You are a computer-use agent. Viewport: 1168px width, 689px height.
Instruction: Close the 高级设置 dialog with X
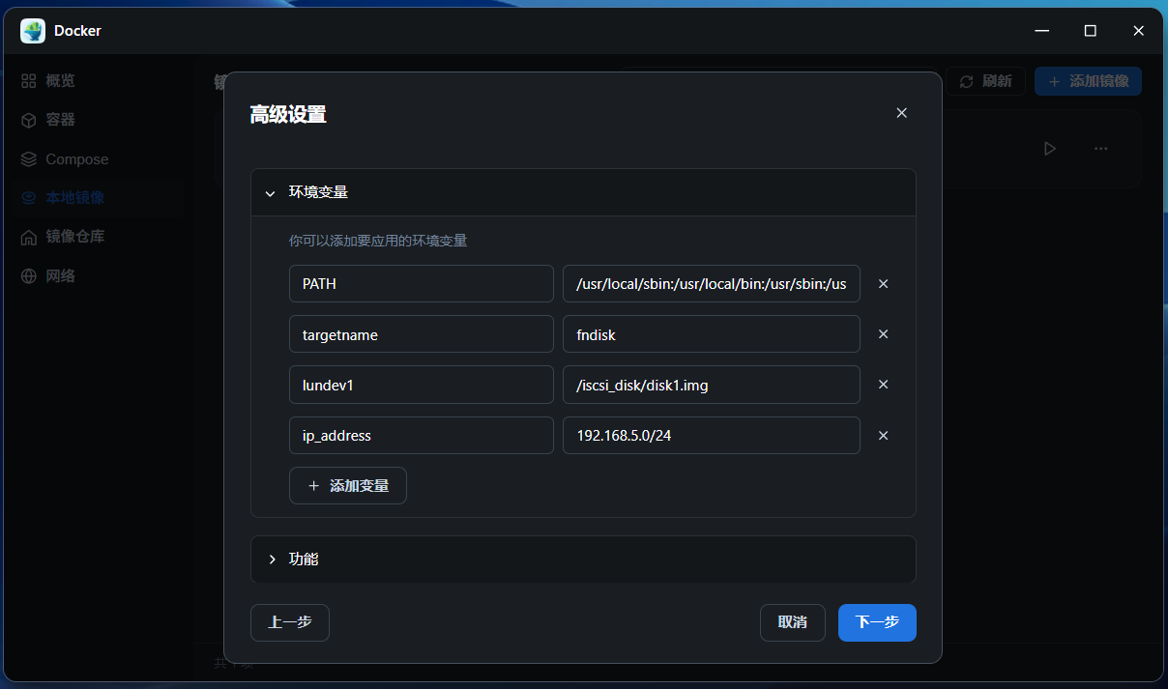[901, 113]
